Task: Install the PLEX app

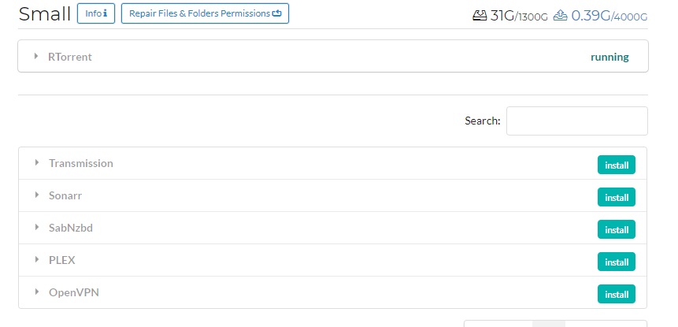Action: [x=616, y=262]
